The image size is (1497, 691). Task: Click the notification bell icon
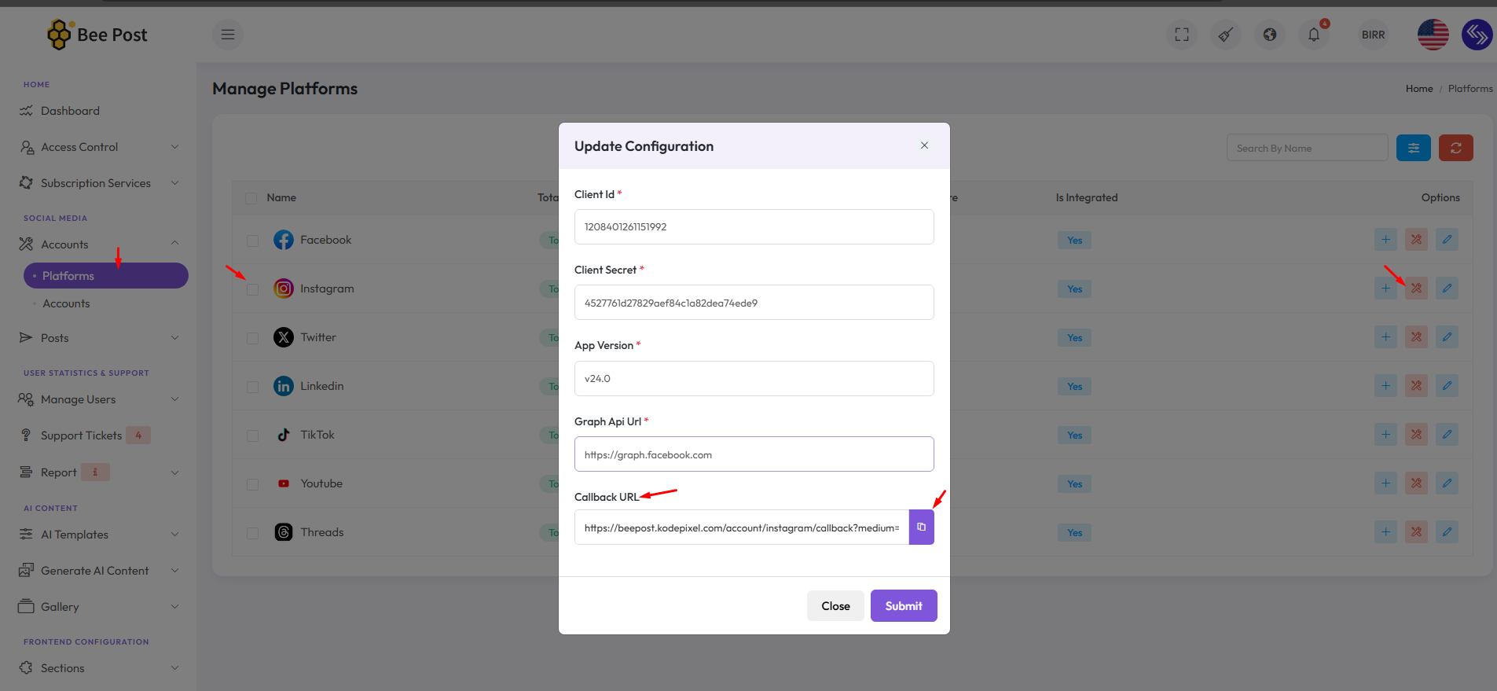(1313, 35)
